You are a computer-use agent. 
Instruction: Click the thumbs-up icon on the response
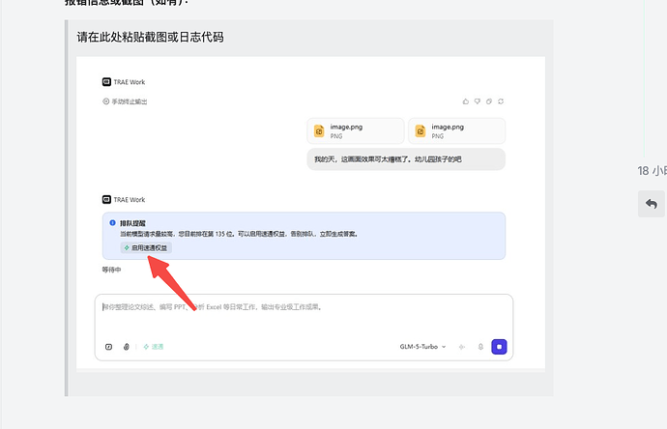click(466, 101)
